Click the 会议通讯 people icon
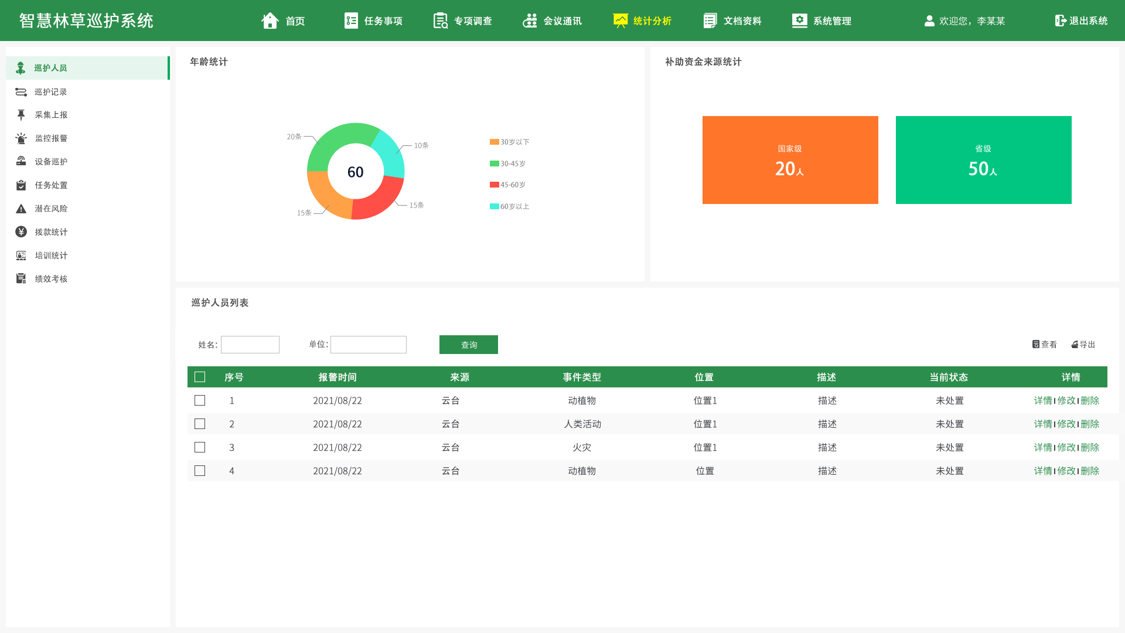The width and height of the screenshot is (1125, 633). pyautogui.click(x=530, y=21)
